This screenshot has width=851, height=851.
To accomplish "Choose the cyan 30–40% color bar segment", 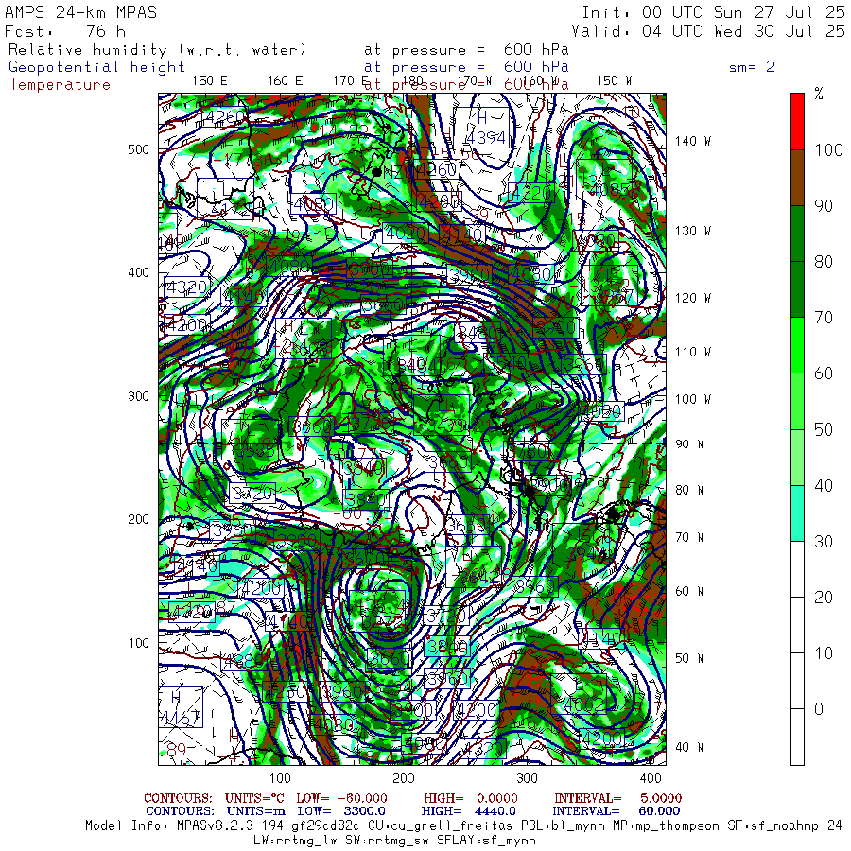I will 797,512.
